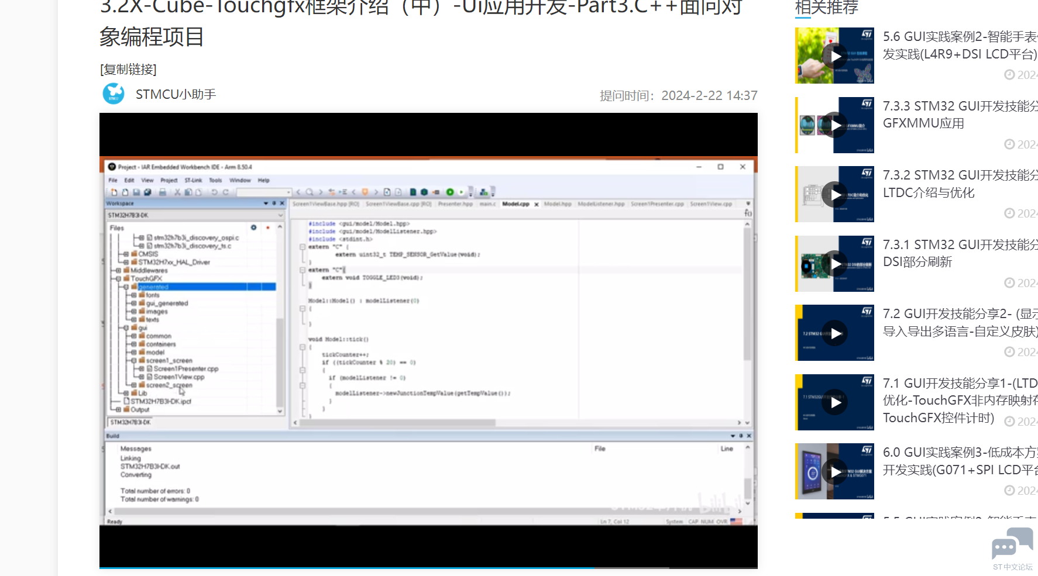1038x576 pixels.
Task: Click the Compile toolbar icon
Action: point(413,192)
